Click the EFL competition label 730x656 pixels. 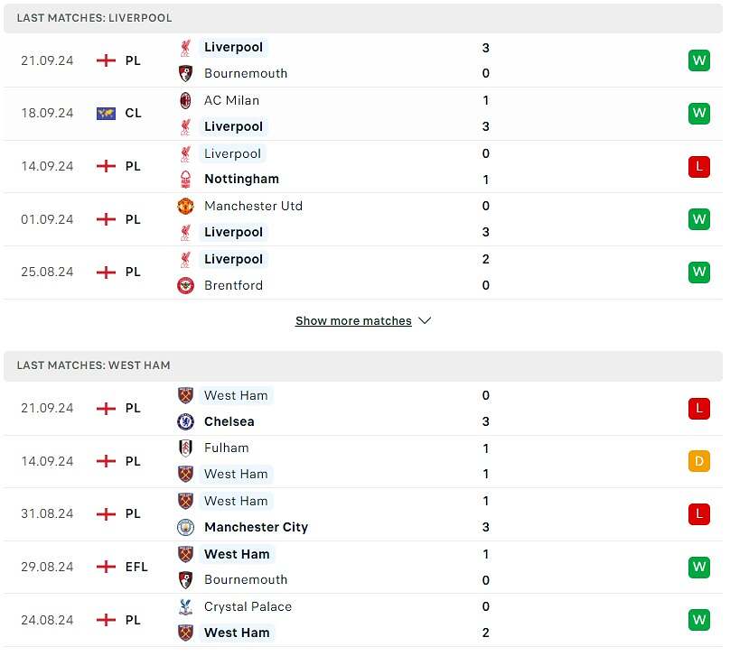[x=136, y=567]
